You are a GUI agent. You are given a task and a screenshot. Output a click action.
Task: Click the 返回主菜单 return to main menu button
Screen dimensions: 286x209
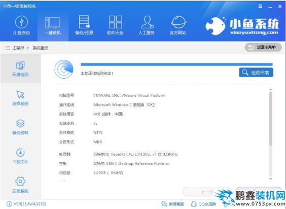tap(263, 48)
